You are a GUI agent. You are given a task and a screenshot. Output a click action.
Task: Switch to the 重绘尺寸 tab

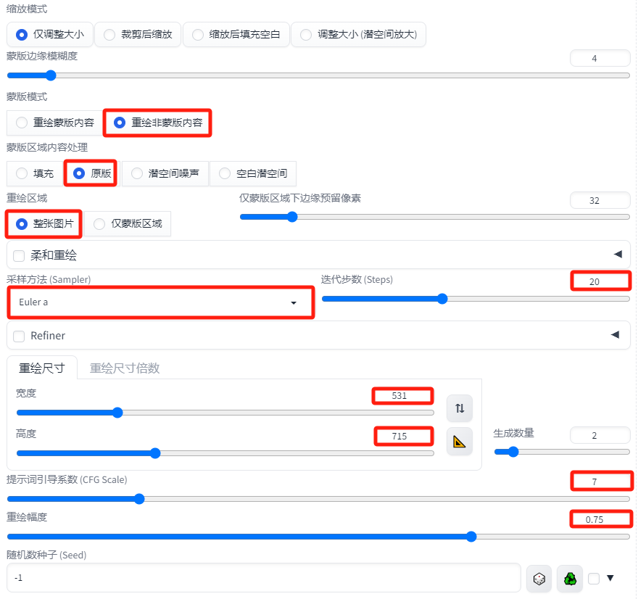click(x=42, y=368)
